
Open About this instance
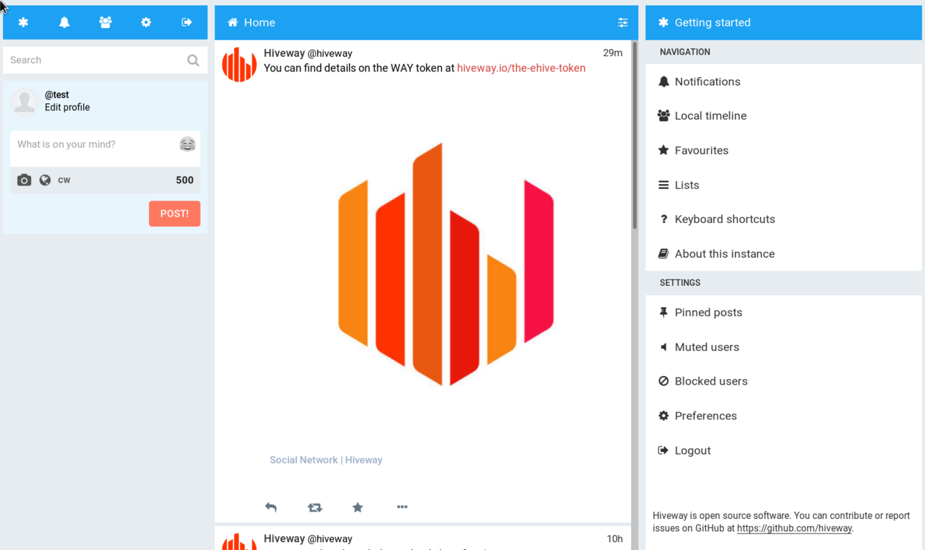[783, 253]
